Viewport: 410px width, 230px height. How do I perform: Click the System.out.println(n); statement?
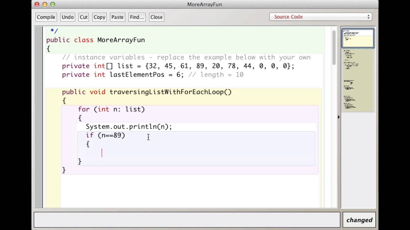click(129, 127)
